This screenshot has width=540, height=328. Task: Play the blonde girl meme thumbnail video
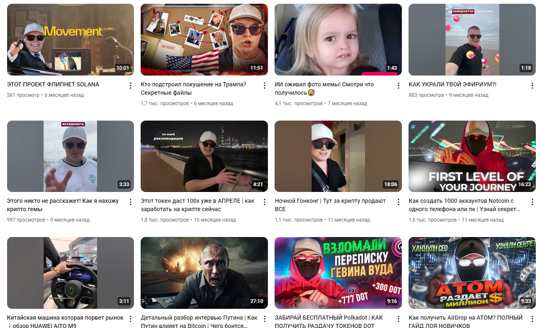pos(338,40)
